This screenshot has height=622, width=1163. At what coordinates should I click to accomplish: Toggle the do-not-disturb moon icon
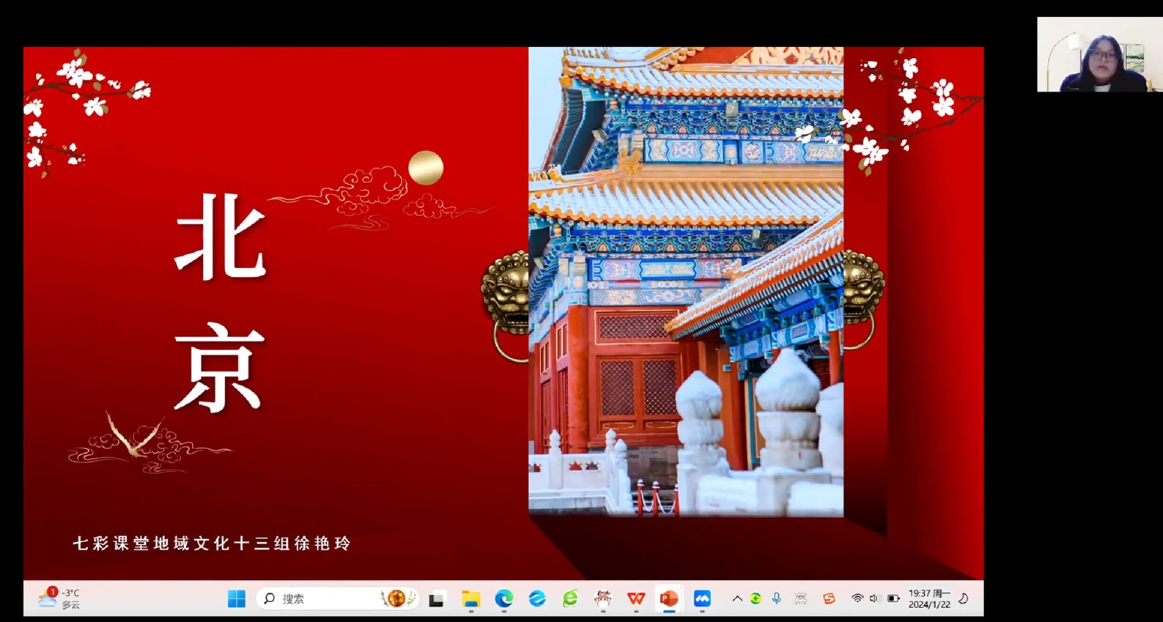[964, 599]
